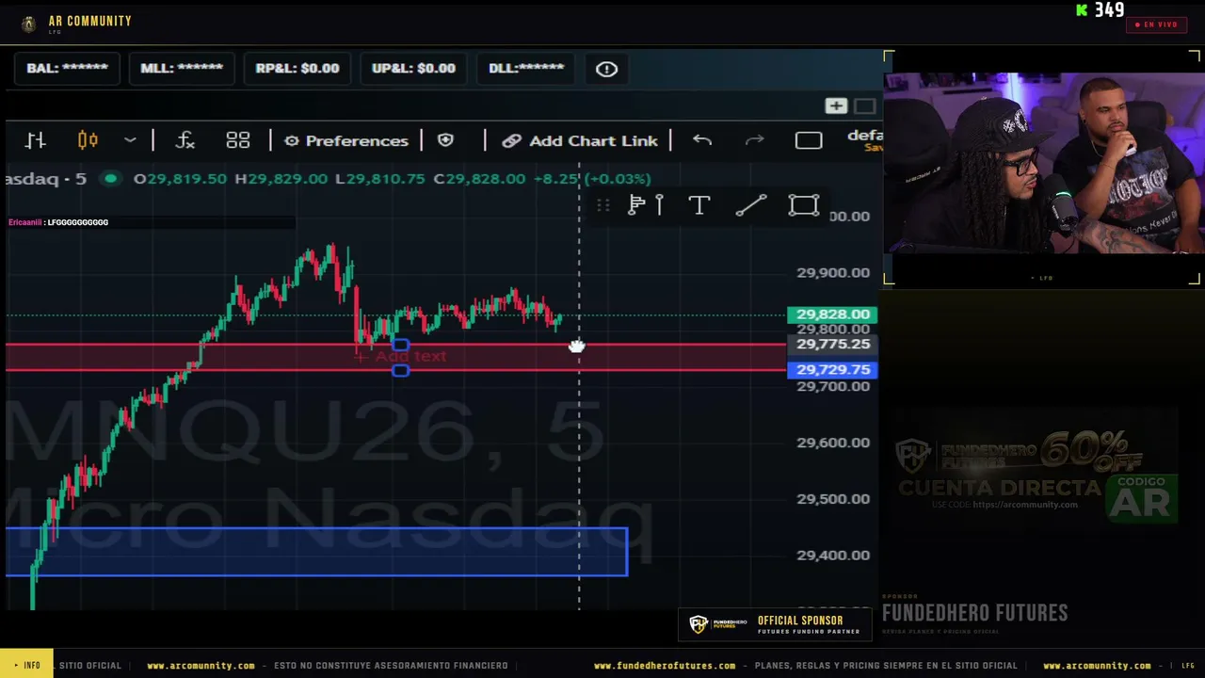Open the first www.arcomunnity.com ticker link

point(201,666)
